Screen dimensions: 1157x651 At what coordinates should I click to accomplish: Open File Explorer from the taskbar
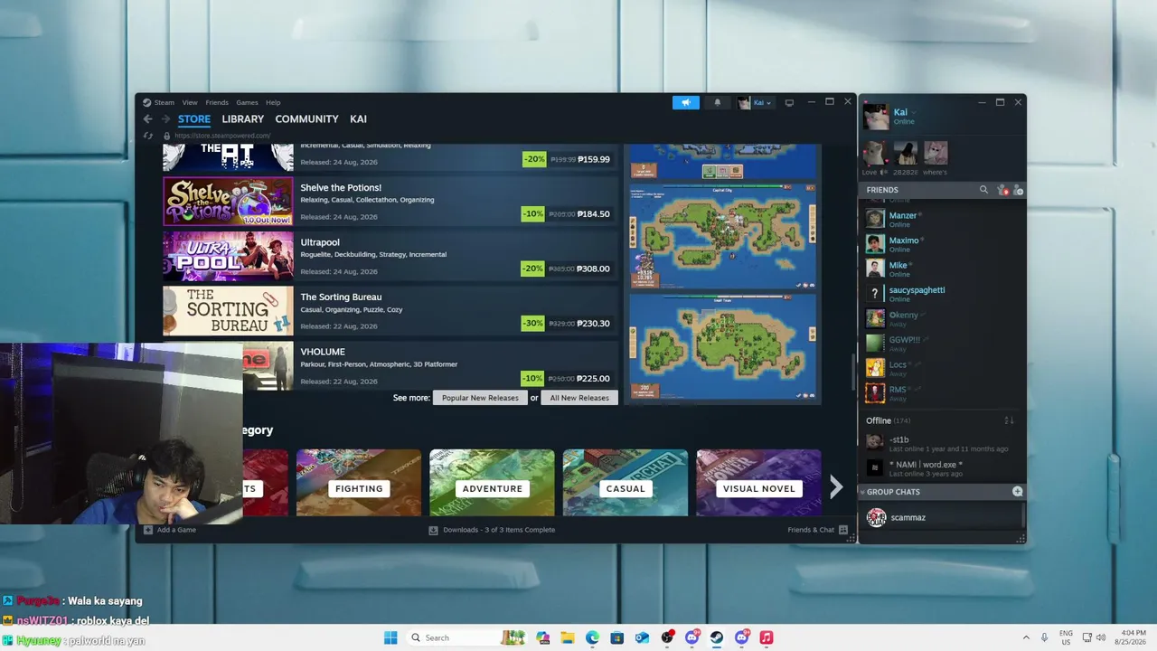(568, 637)
